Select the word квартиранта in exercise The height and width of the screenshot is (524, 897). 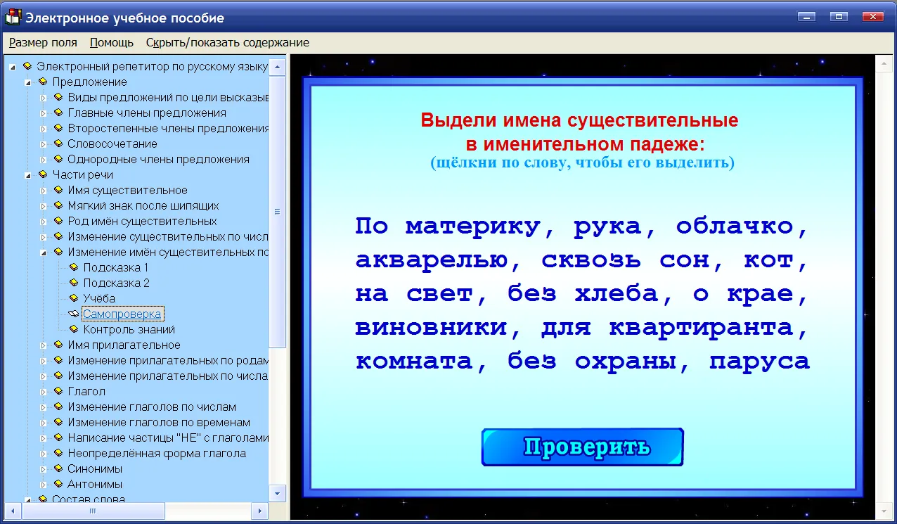702,328
